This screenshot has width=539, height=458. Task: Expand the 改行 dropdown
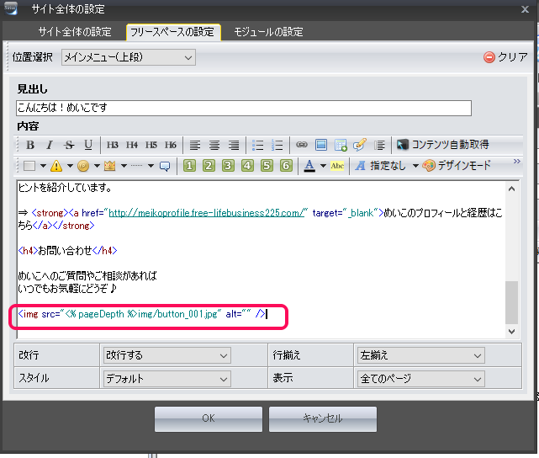165,356
